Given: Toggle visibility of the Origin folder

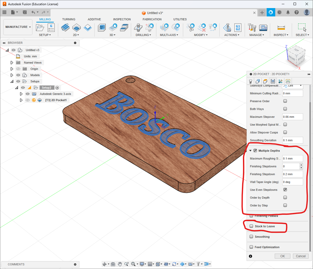Looking at the screenshot, I should click(18, 69).
